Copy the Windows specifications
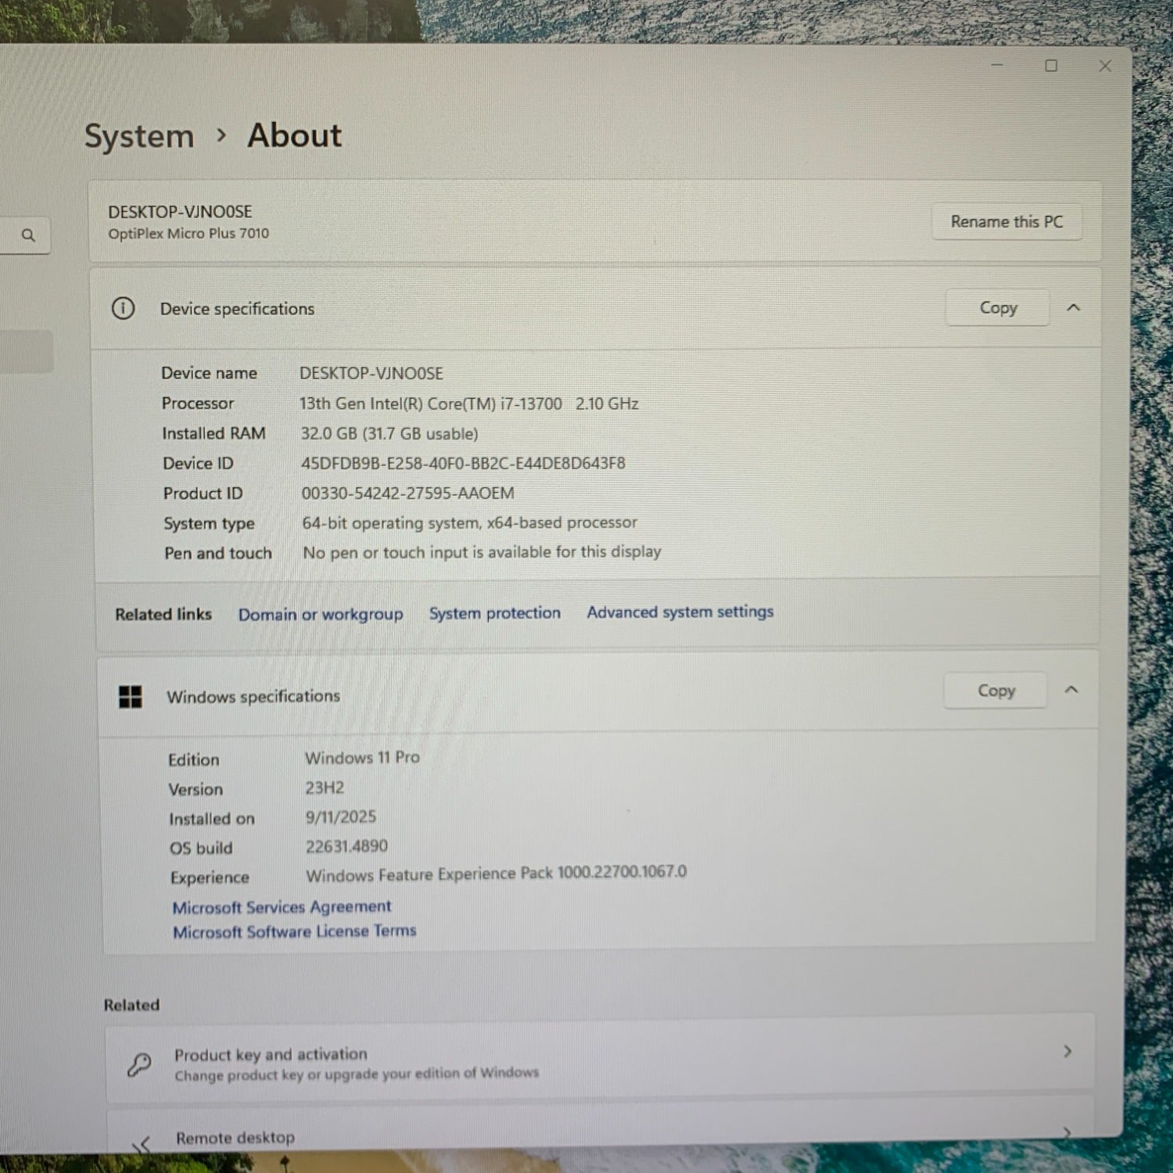The image size is (1173, 1173). pyautogui.click(x=995, y=691)
